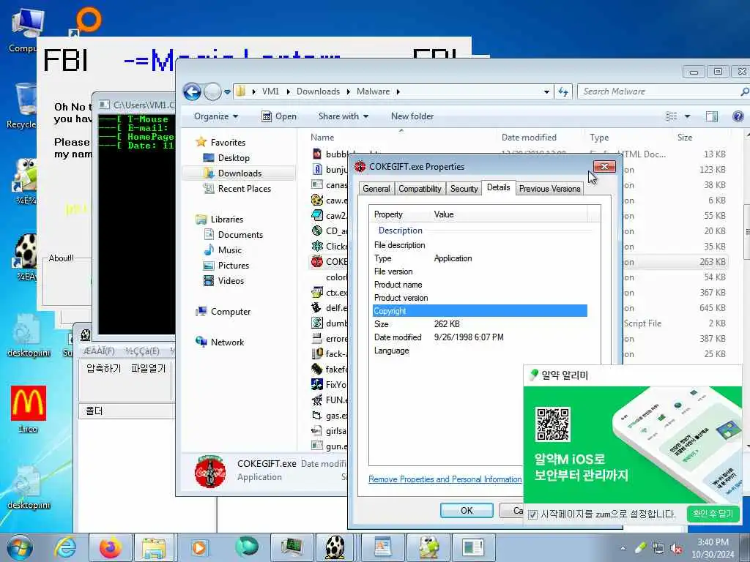Click the spotted egg taskbar icon
750x562 pixels.
(x=335, y=547)
